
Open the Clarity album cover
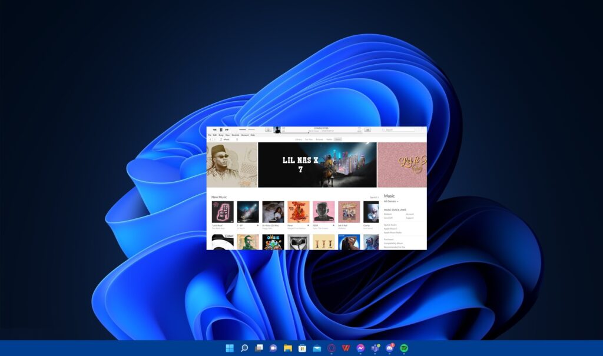(371, 212)
